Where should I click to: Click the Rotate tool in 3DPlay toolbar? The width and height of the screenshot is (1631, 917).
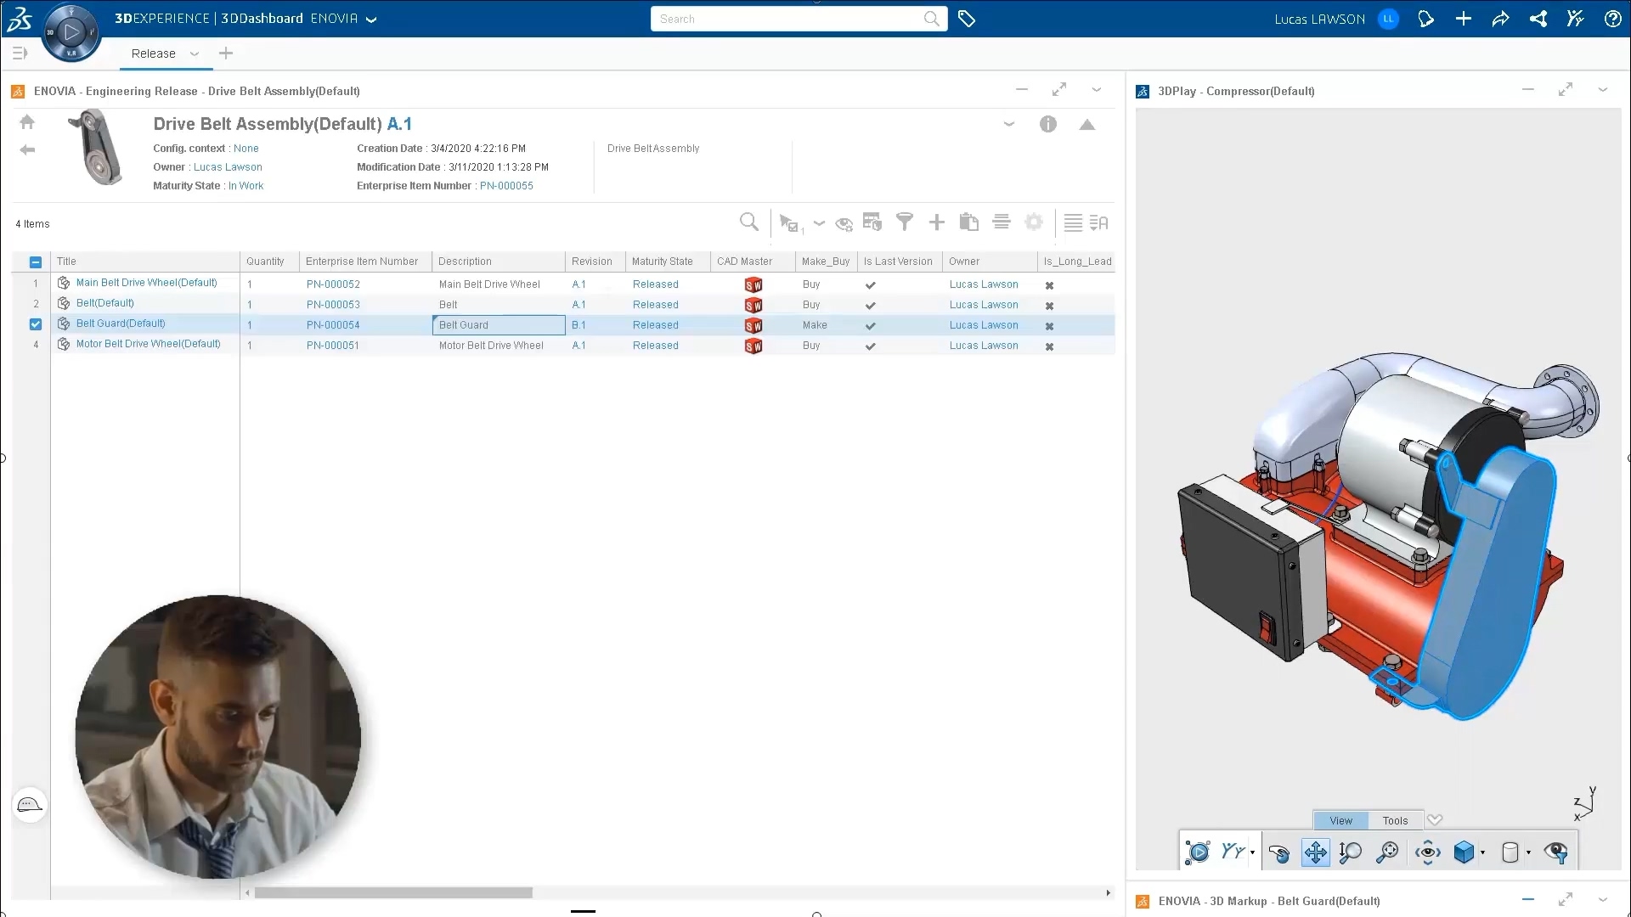[1278, 852]
